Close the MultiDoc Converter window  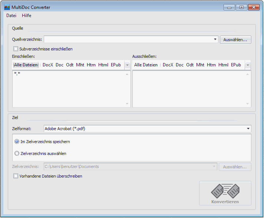[254, 7]
